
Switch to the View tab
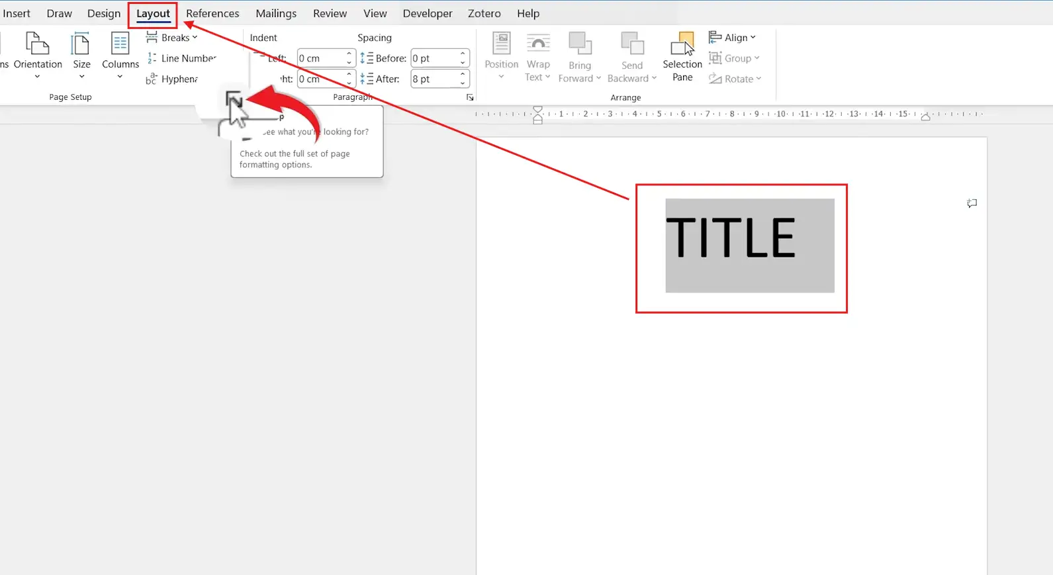click(x=375, y=13)
